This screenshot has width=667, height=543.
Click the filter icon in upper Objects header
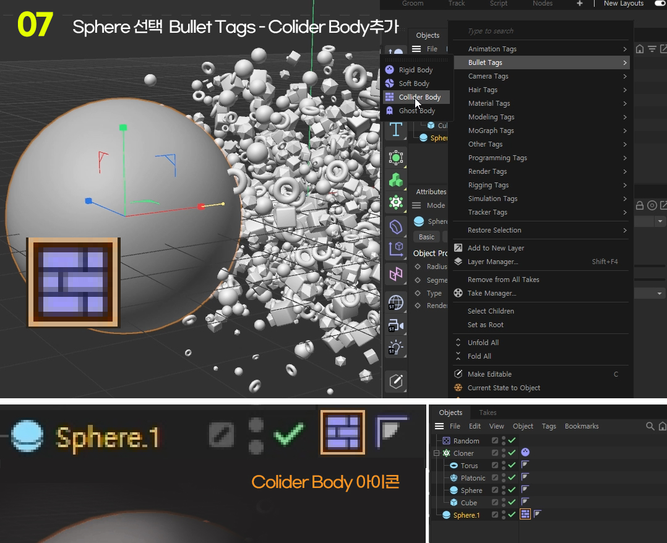[652, 49]
